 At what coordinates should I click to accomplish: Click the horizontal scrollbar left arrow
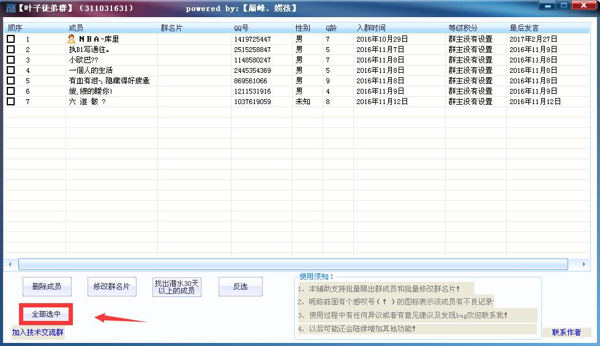pos(10,265)
